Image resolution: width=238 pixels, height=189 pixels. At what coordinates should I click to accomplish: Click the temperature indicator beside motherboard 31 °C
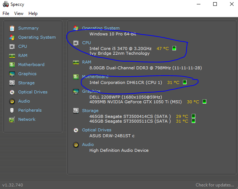tap(185, 82)
